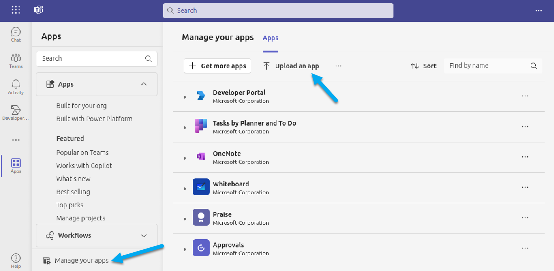Click the Whiteboard app icon
Screen dimensions: 554x271
coord(201,187)
